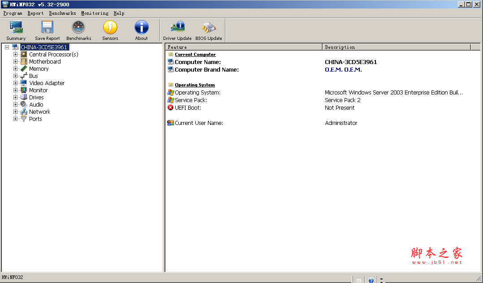Viewport: 483px width, 283px height.
Task: Click the HWiNFO32 title bar app icon
Action: point(4,4)
